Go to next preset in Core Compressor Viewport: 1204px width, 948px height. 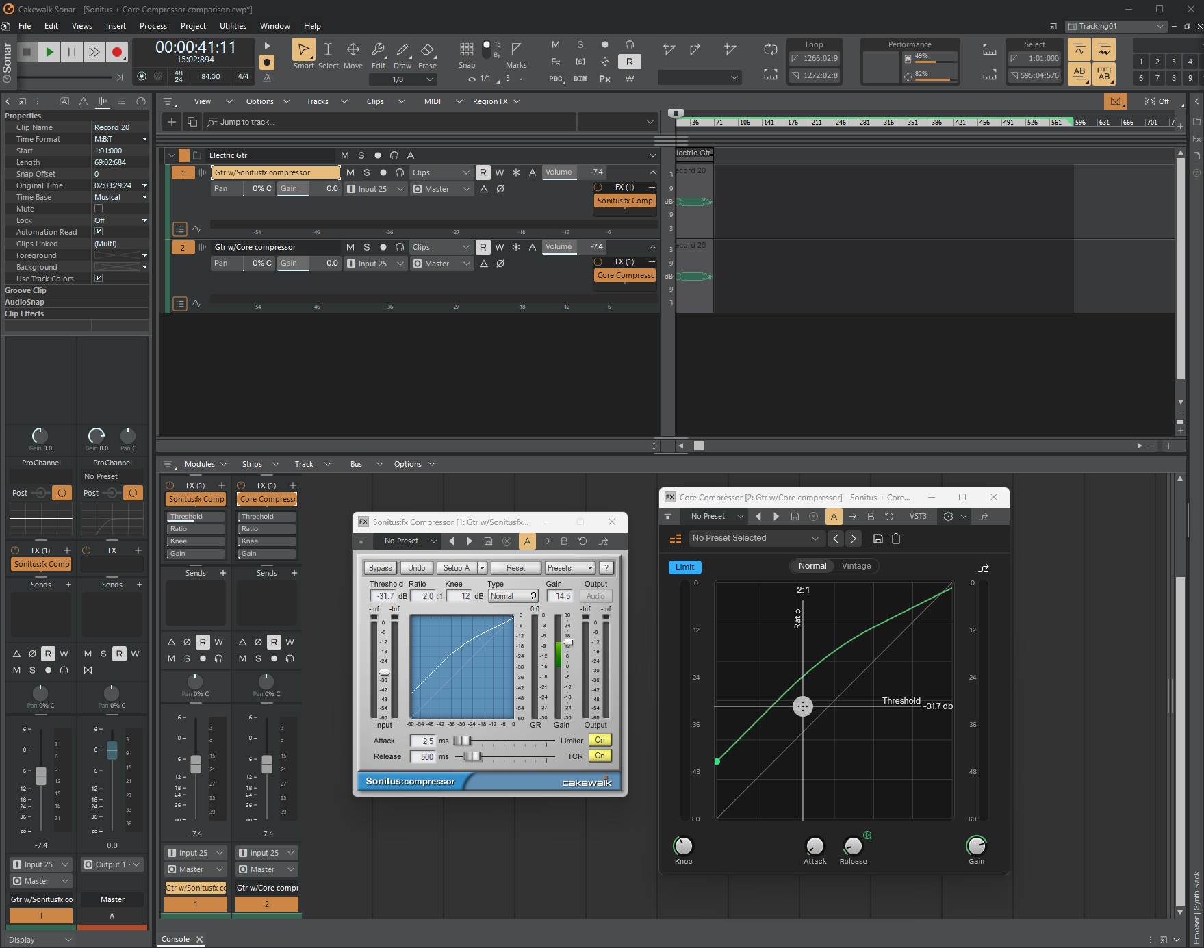pyautogui.click(x=854, y=539)
